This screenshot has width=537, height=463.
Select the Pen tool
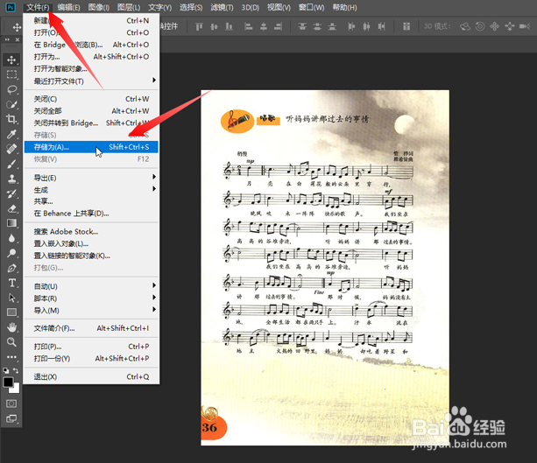click(11, 268)
